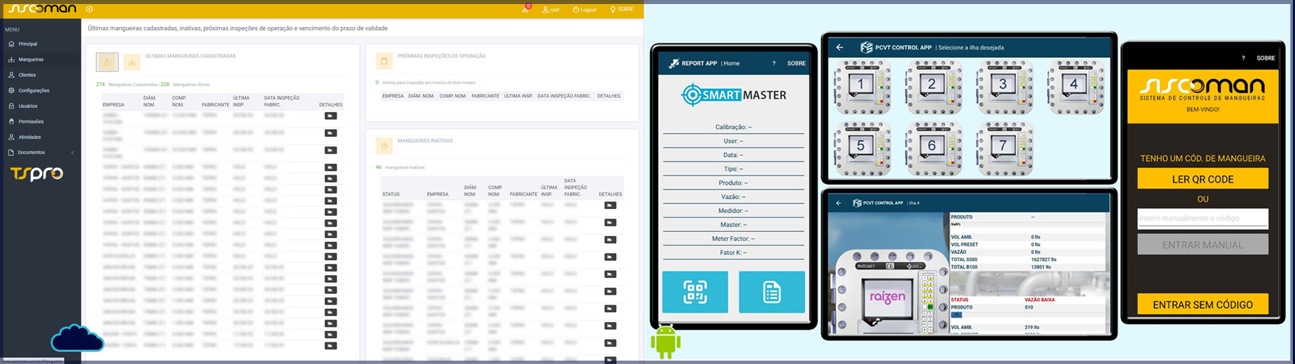Select island 1 in PCVT Control App

coord(861,86)
